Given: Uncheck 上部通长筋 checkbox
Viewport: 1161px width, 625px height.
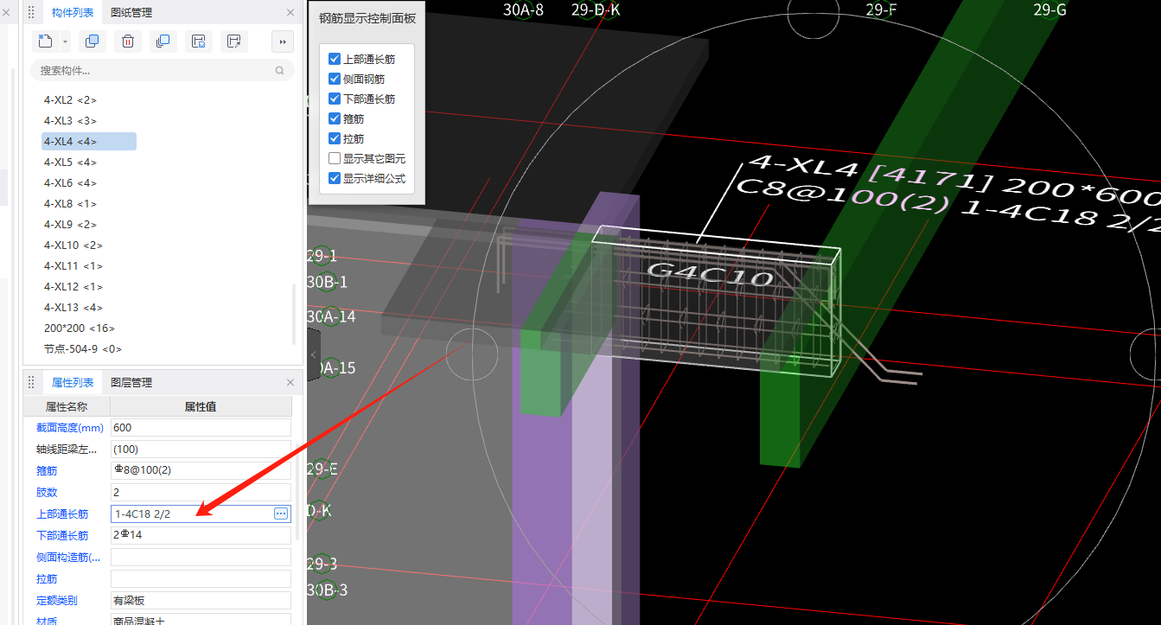Looking at the screenshot, I should click(x=335, y=59).
